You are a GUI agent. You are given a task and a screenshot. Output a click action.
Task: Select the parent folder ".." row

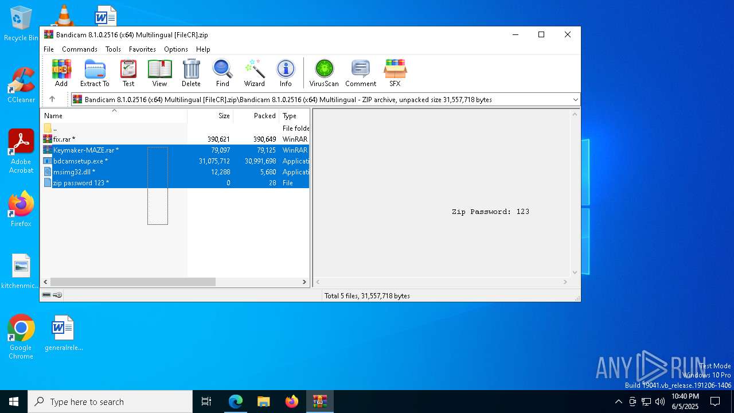(175, 128)
